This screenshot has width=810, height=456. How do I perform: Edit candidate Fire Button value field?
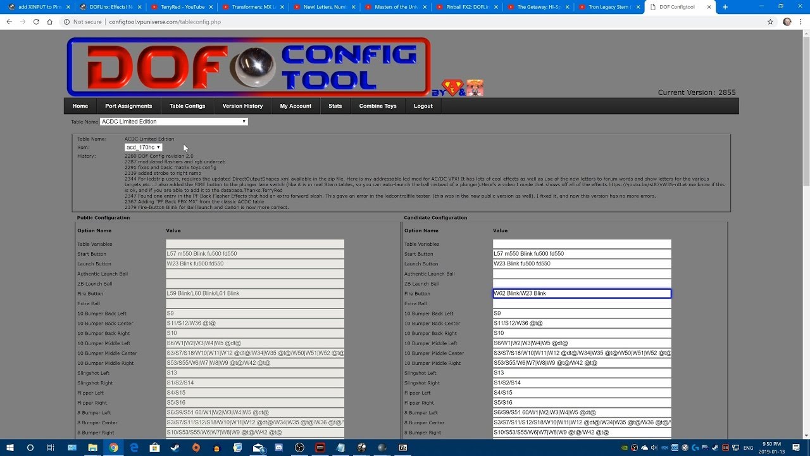point(582,293)
